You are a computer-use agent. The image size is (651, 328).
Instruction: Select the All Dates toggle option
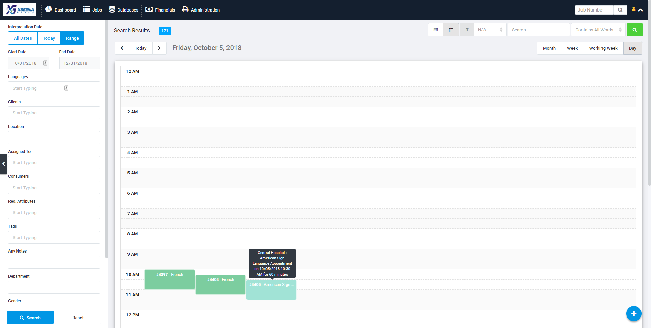click(23, 38)
